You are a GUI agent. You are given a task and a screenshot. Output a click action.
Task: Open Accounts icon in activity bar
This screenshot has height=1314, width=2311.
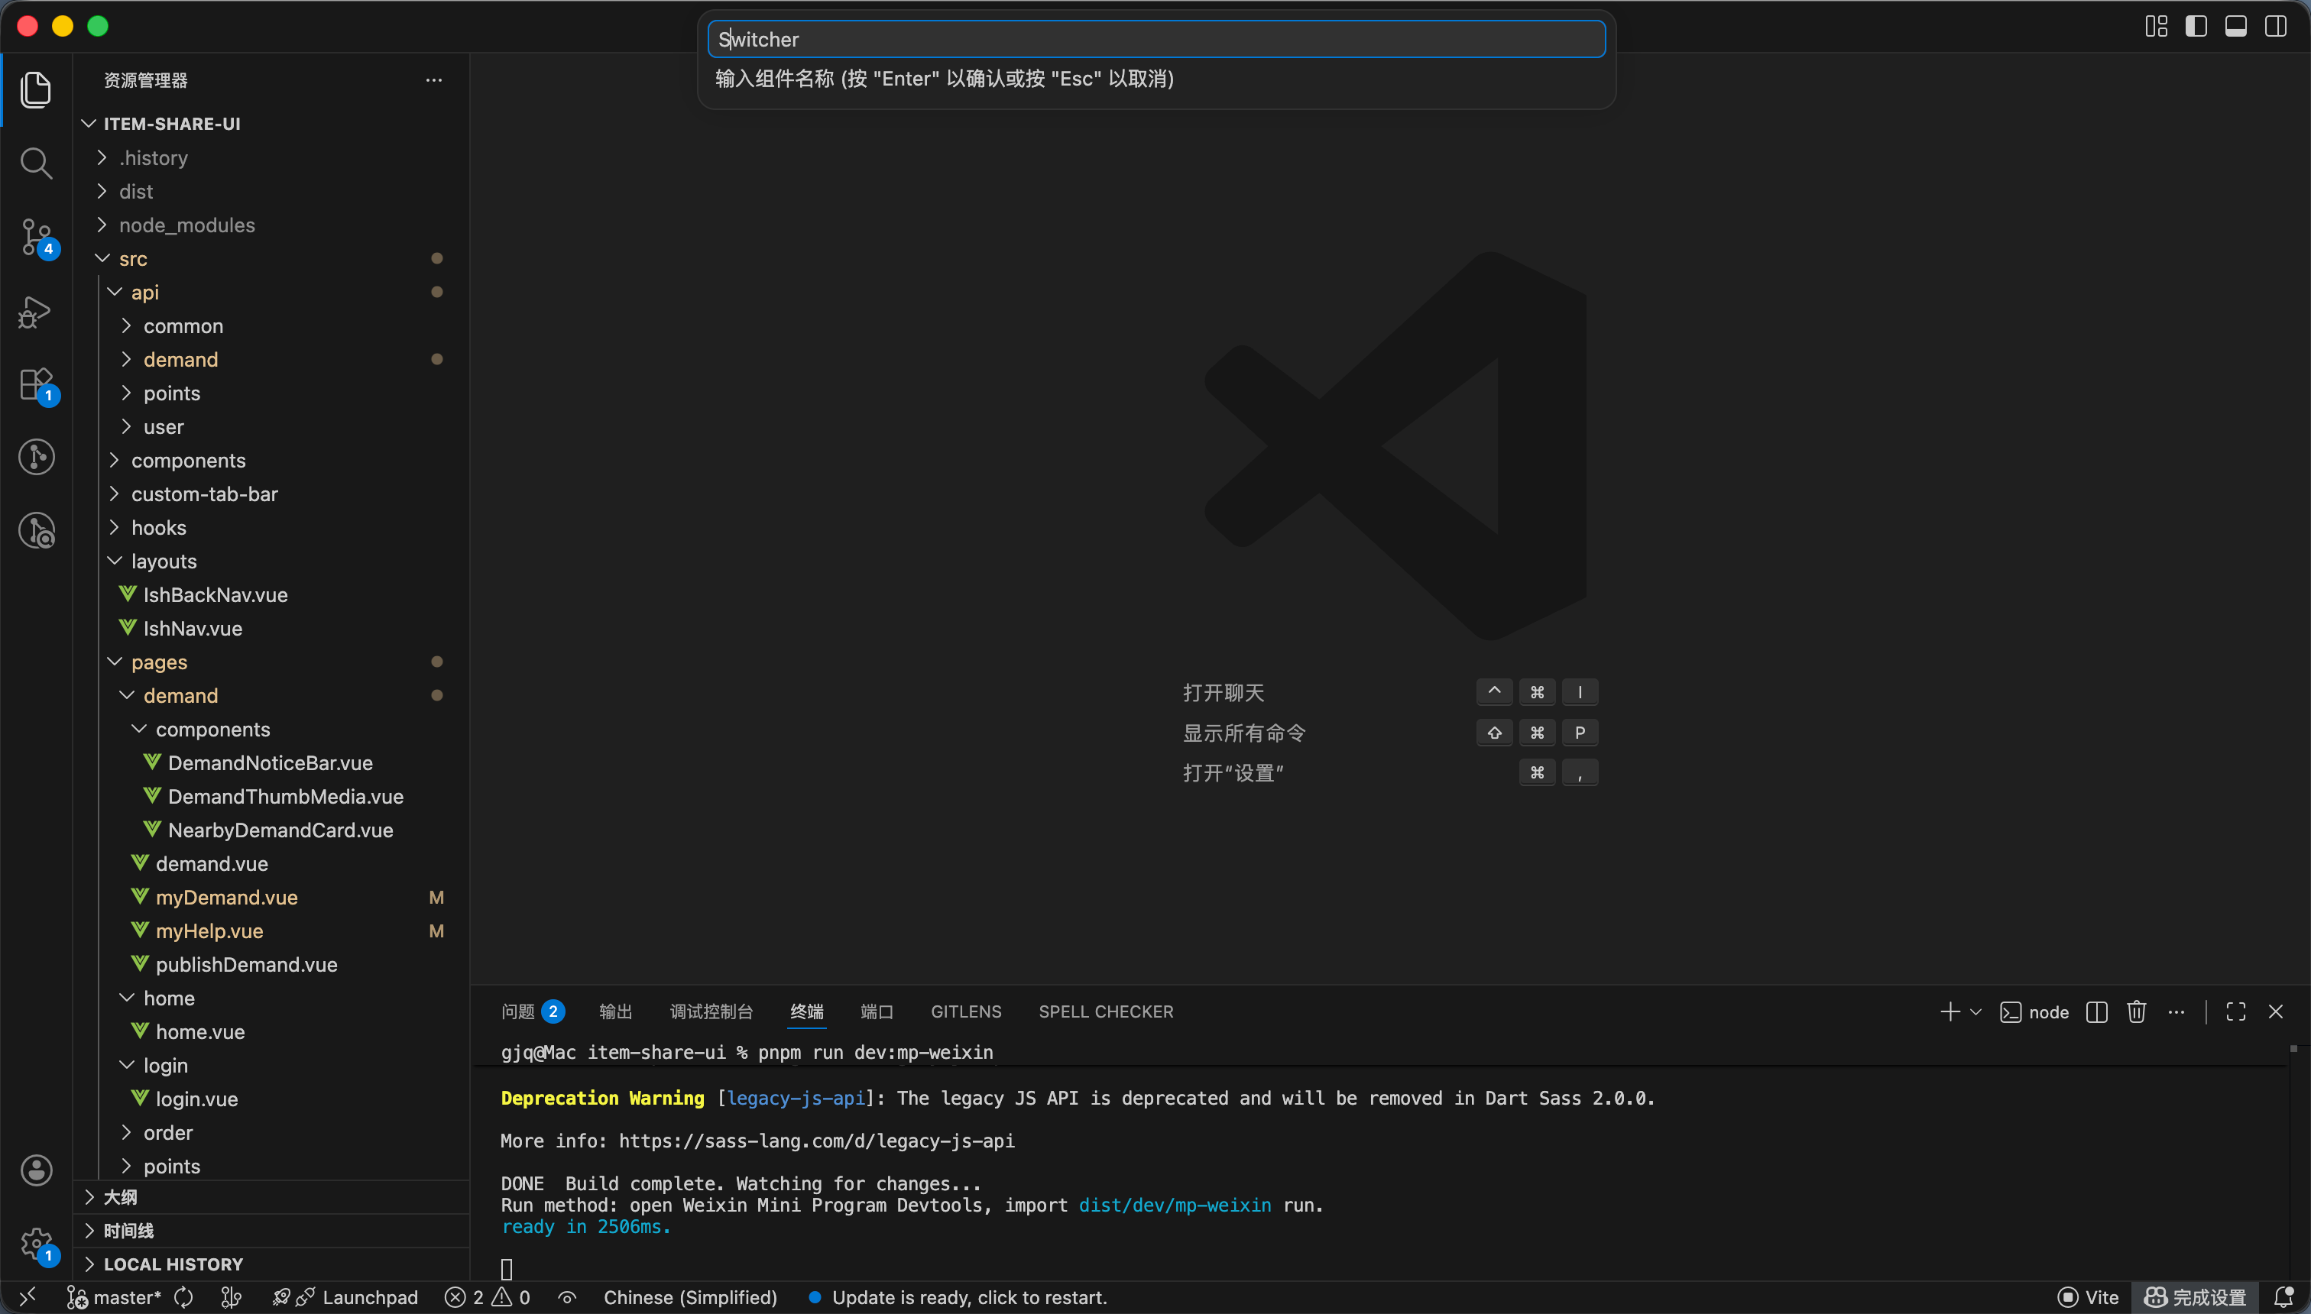(36, 1170)
